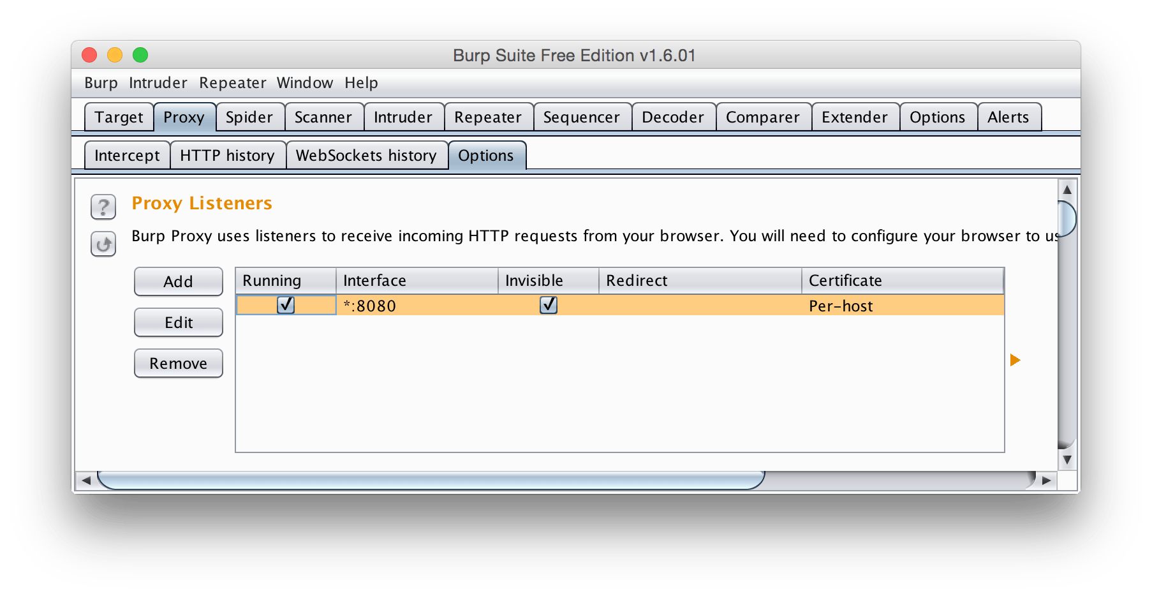Click the vertical scrollbar down arrow
Image resolution: width=1152 pixels, height=596 pixels.
coord(1067,460)
